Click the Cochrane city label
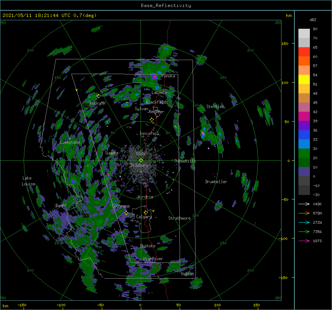This screenshot has width=332, height=310. (x=121, y=206)
